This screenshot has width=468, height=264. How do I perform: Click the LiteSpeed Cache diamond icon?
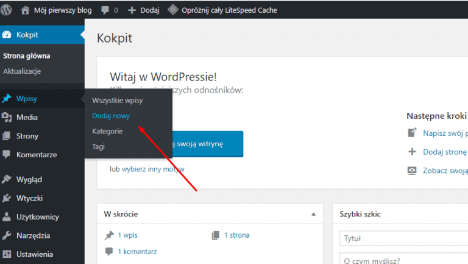[173, 10]
